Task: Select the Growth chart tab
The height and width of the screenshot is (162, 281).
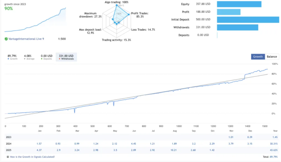Action: tap(257, 56)
